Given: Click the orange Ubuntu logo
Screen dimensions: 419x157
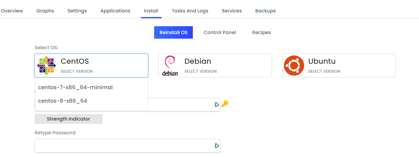Looking at the screenshot, I should tap(294, 66).
